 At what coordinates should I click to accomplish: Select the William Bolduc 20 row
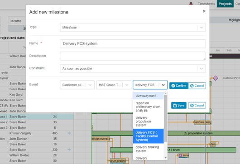tap(37, 155)
